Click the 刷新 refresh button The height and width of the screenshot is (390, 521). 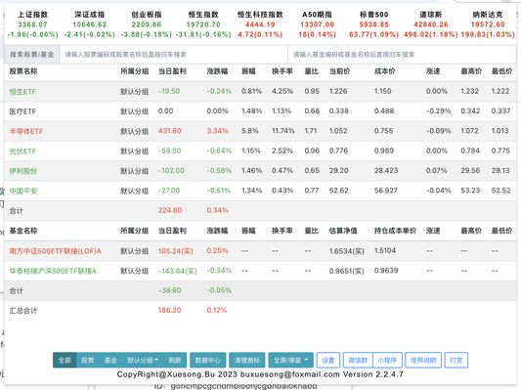pos(175,360)
